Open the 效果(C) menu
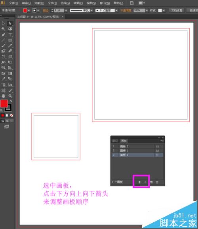 tap(78, 3)
